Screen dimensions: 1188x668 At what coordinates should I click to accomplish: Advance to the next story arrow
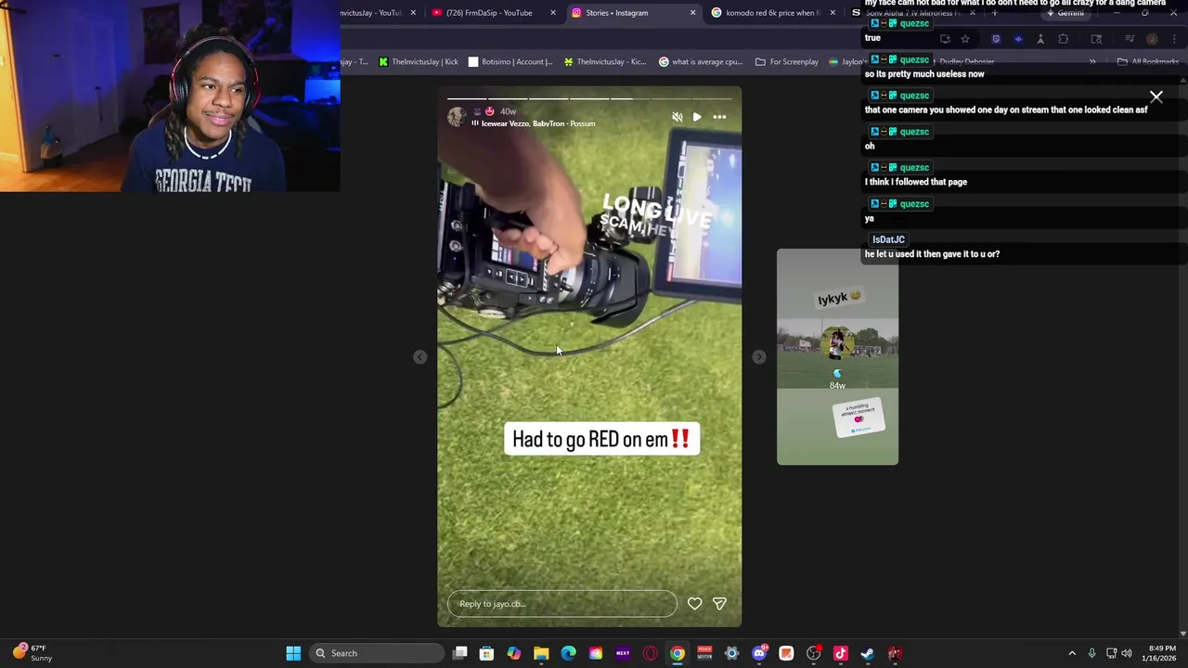(x=758, y=357)
